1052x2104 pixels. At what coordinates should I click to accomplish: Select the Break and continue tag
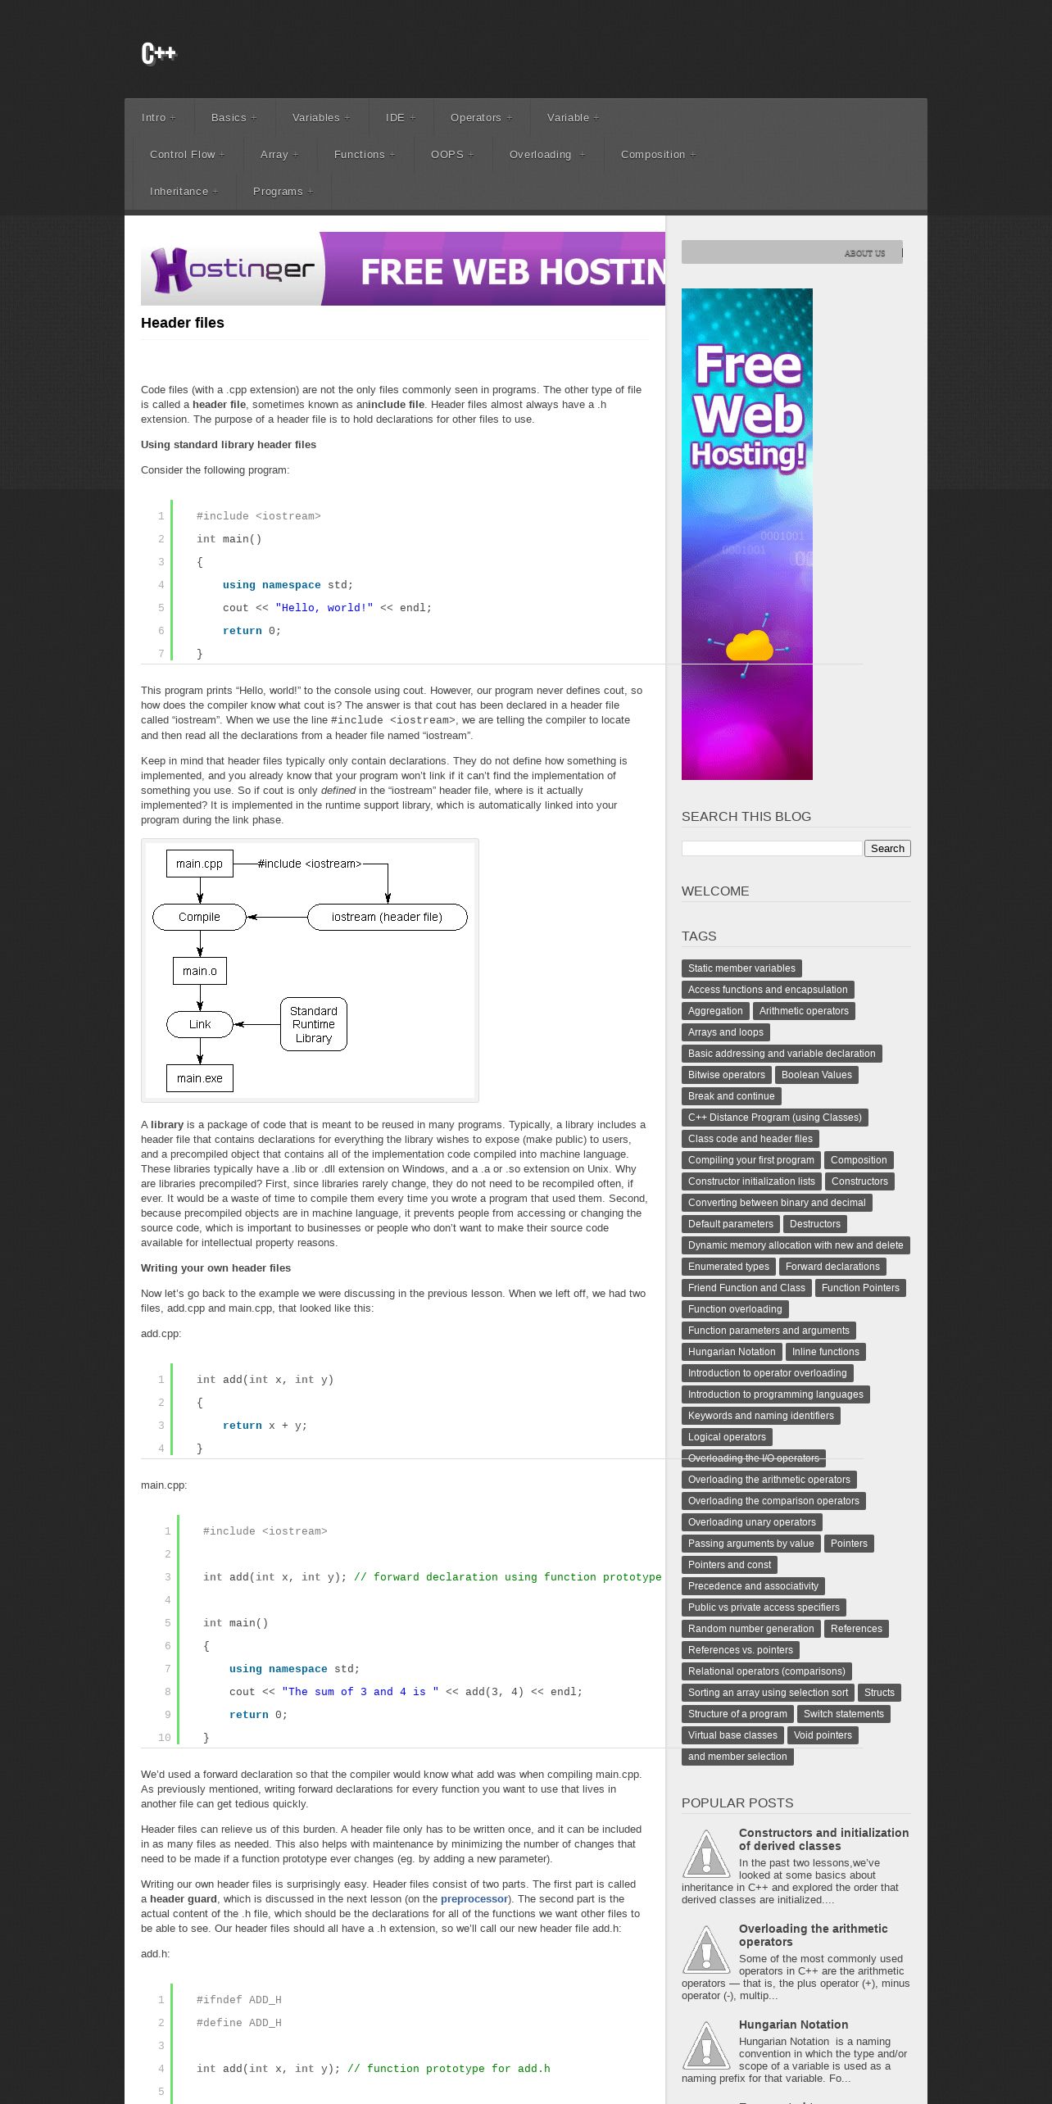click(732, 1096)
